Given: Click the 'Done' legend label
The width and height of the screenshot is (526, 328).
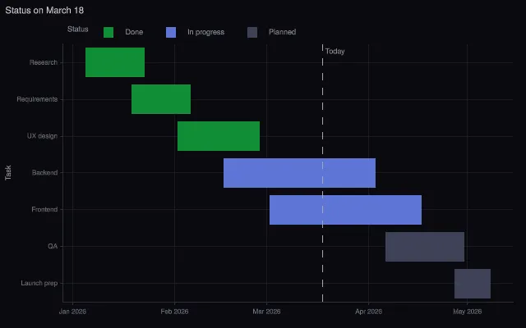Looking at the screenshot, I should 134,32.
